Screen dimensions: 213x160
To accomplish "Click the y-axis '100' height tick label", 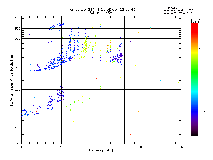I will [18, 128].
